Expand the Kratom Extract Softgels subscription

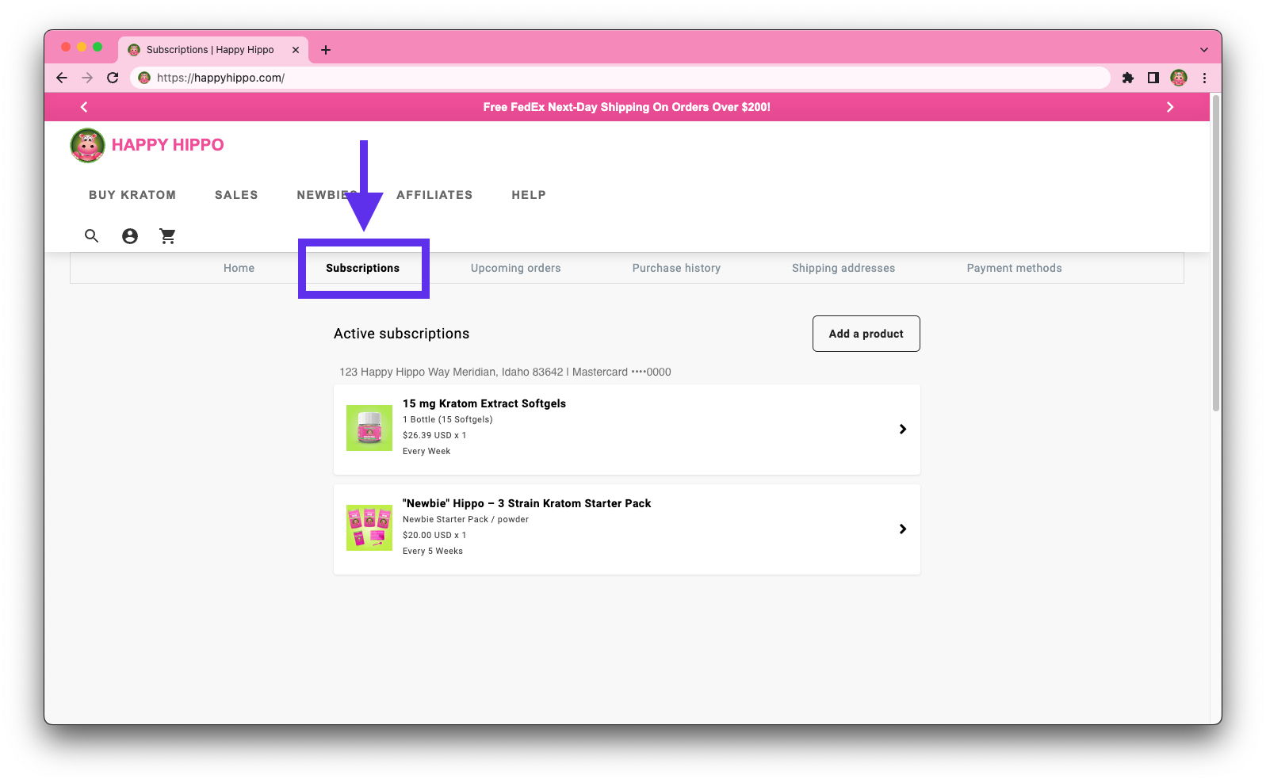902,429
